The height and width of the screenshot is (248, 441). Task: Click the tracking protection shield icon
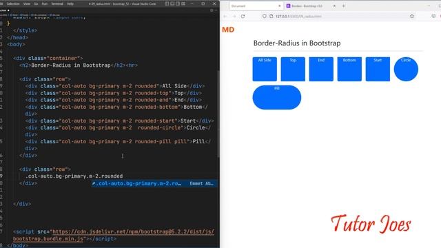pos(265,17)
